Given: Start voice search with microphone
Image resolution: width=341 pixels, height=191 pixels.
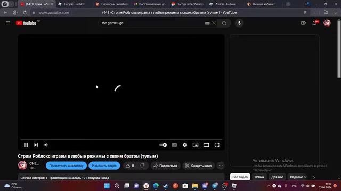Looking at the screenshot, I should tap(239, 23).
